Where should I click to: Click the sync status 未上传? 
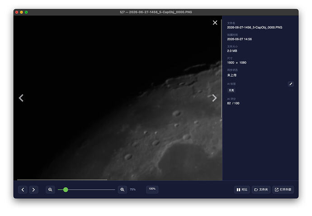[x=232, y=75]
